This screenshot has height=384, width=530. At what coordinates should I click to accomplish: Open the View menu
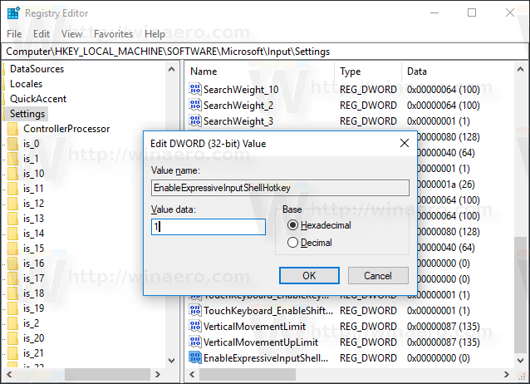pyautogui.click(x=71, y=34)
